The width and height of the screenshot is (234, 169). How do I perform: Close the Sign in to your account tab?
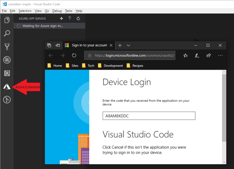point(111,45)
